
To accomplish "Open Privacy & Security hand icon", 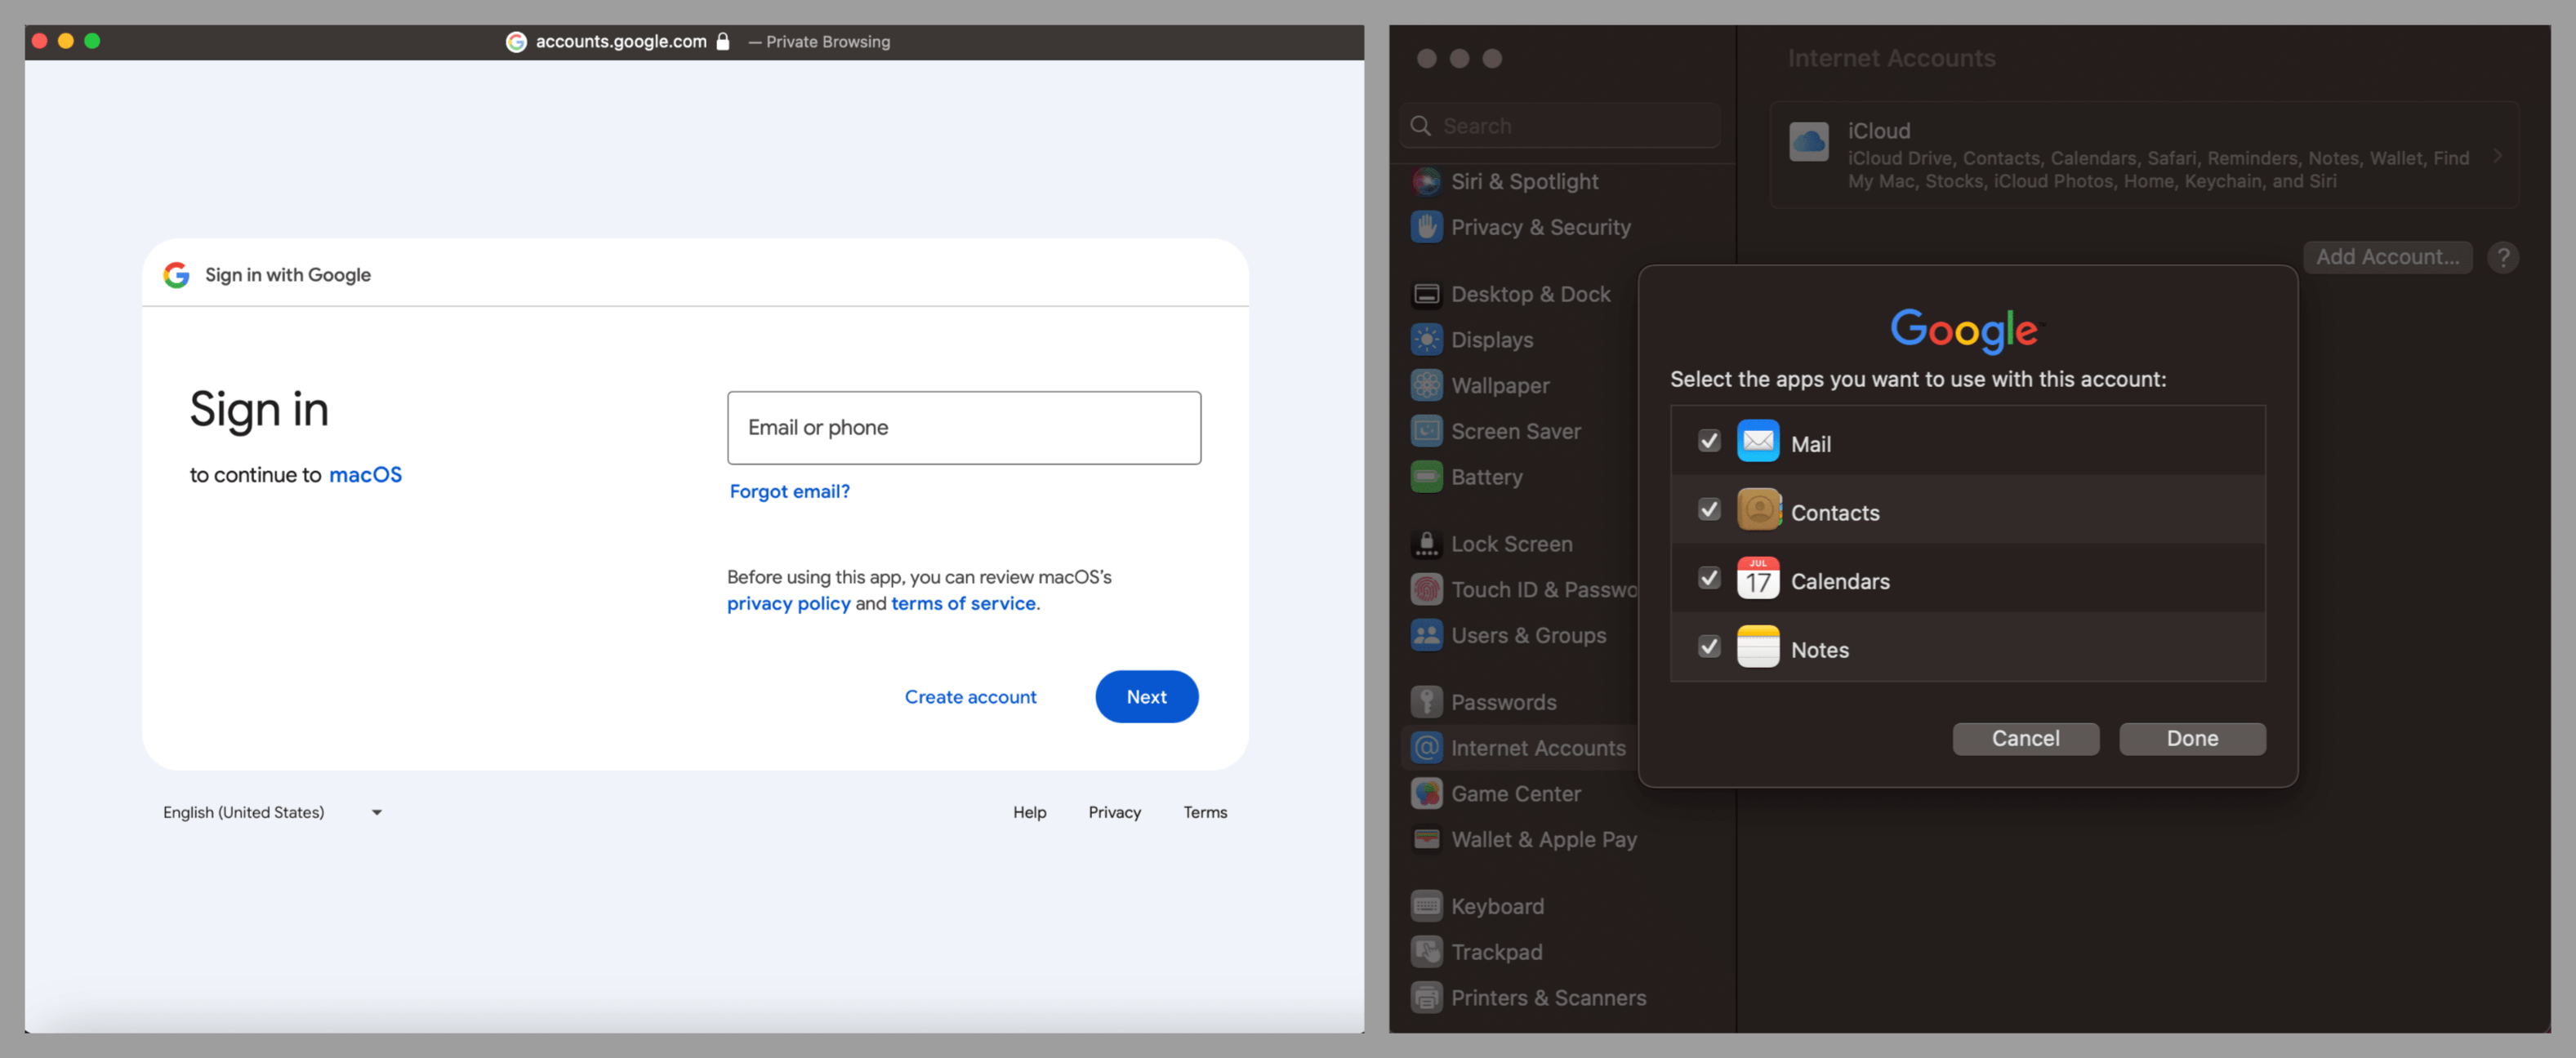I will (1426, 227).
